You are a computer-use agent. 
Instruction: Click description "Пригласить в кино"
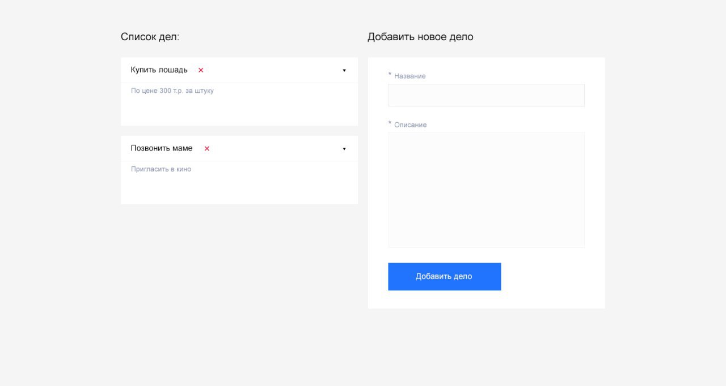click(x=161, y=169)
